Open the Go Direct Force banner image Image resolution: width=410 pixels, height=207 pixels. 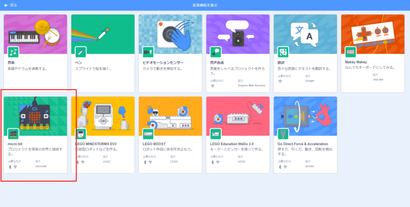(305, 116)
